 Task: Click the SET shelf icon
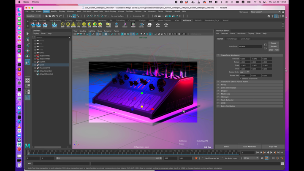pos(117,25)
